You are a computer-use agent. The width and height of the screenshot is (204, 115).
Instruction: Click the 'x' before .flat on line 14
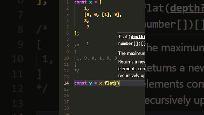pyautogui.click(x=101, y=83)
